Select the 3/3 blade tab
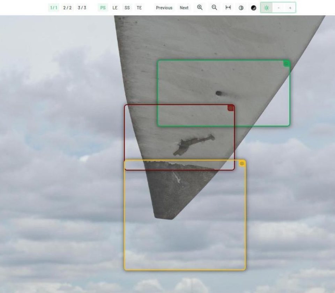Screen dimensions: 335x293 coord(82,8)
